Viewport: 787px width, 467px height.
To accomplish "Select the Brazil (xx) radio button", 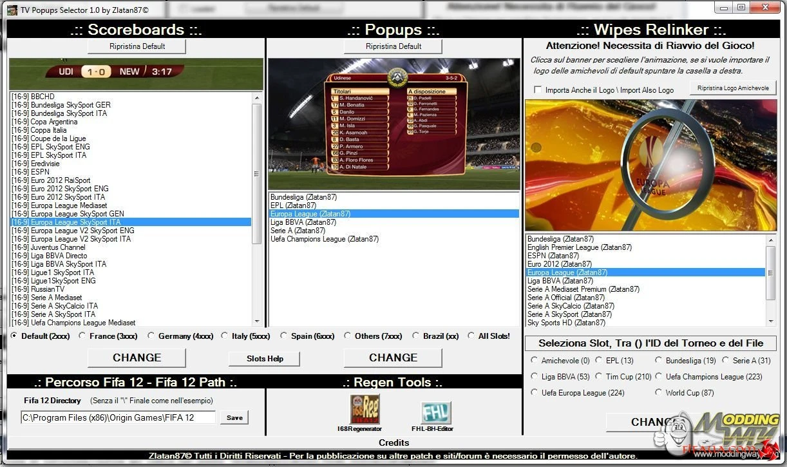I will [416, 336].
